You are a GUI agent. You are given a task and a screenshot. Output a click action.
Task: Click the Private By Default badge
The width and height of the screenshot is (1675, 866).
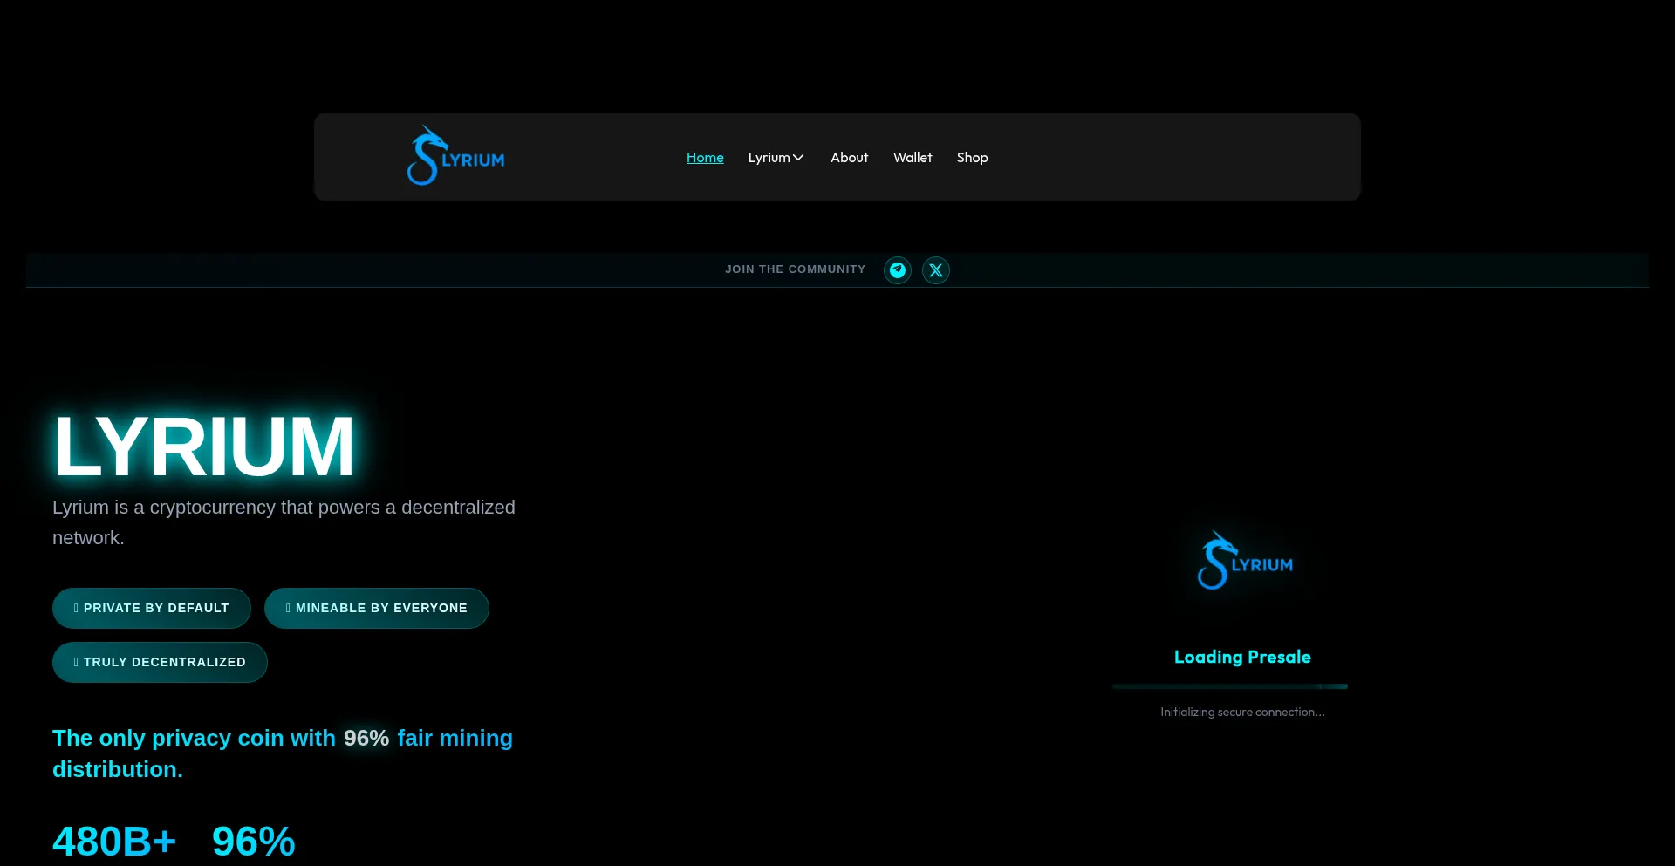(x=152, y=608)
